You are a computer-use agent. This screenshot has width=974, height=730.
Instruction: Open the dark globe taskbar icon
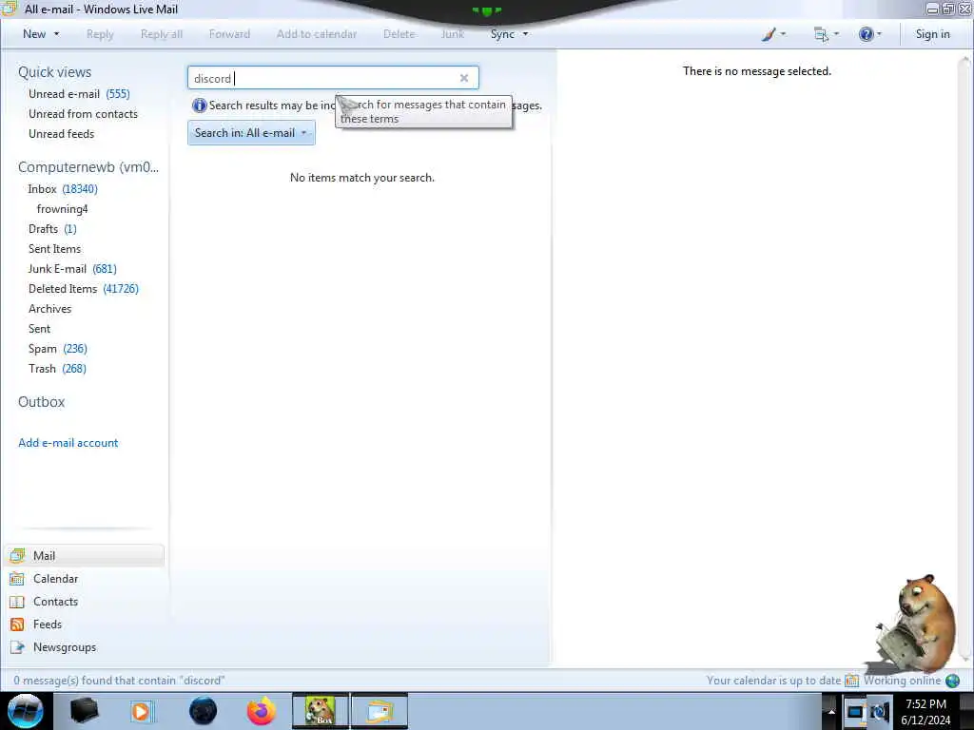click(x=204, y=711)
